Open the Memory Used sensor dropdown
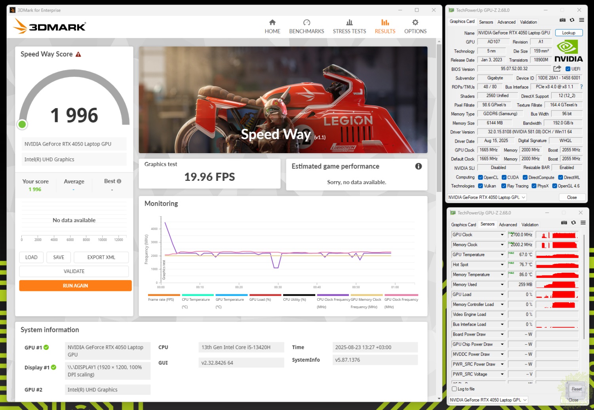This screenshot has width=594, height=410. (x=502, y=285)
